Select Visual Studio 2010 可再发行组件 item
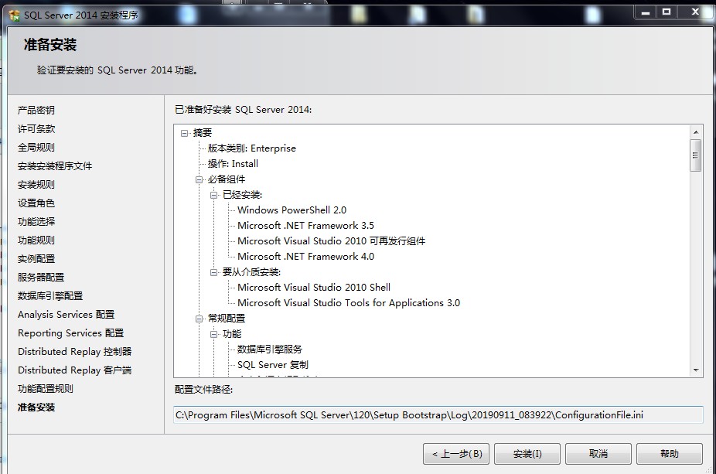This screenshot has width=716, height=474. [x=331, y=241]
